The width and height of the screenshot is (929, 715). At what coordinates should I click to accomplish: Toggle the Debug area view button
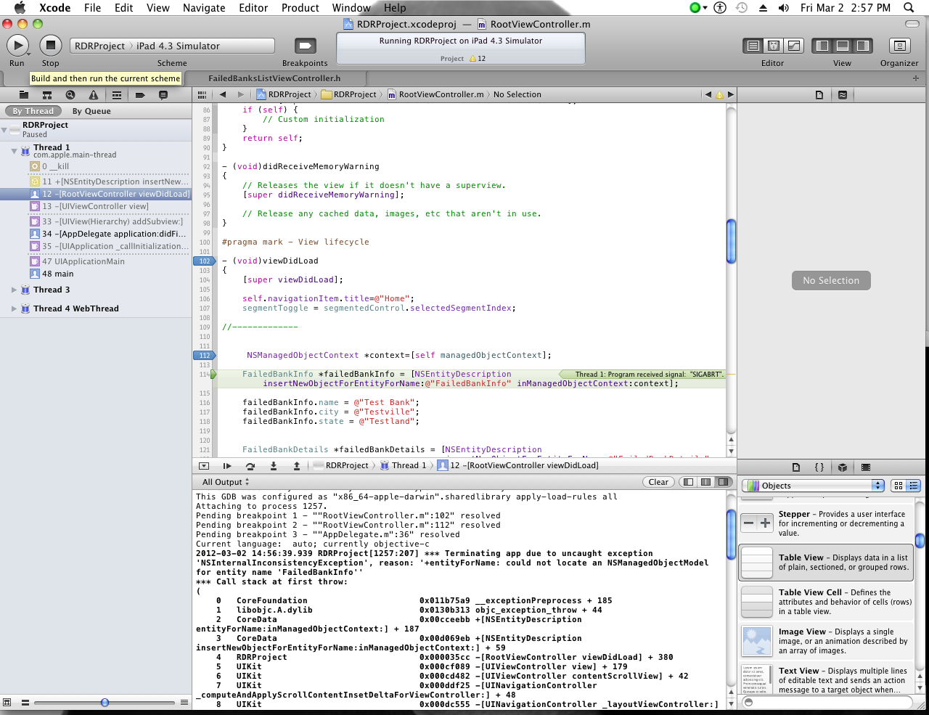[843, 46]
